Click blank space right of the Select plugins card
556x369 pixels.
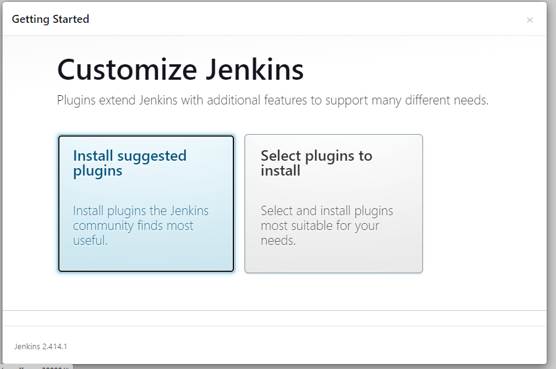[x=483, y=204]
